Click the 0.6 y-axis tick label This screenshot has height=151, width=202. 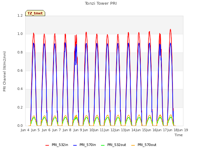click(x=20, y=70)
